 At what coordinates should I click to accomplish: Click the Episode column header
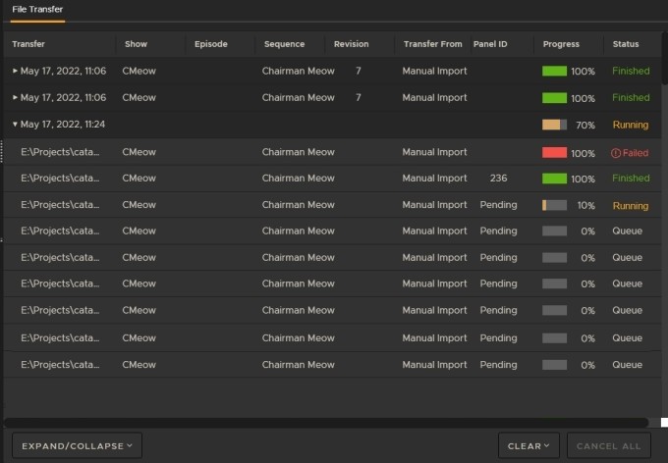211,44
